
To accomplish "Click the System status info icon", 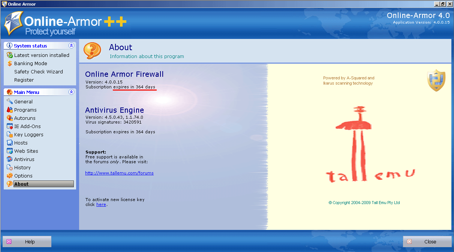I will pos(10,46).
